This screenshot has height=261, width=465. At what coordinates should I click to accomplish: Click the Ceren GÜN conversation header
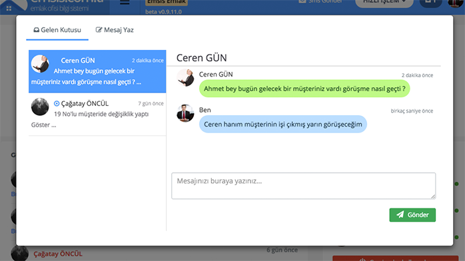202,58
